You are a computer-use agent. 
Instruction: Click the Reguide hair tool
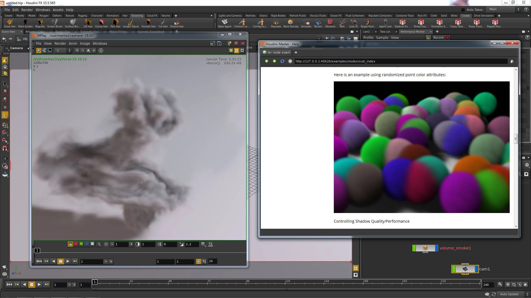pos(40,23)
